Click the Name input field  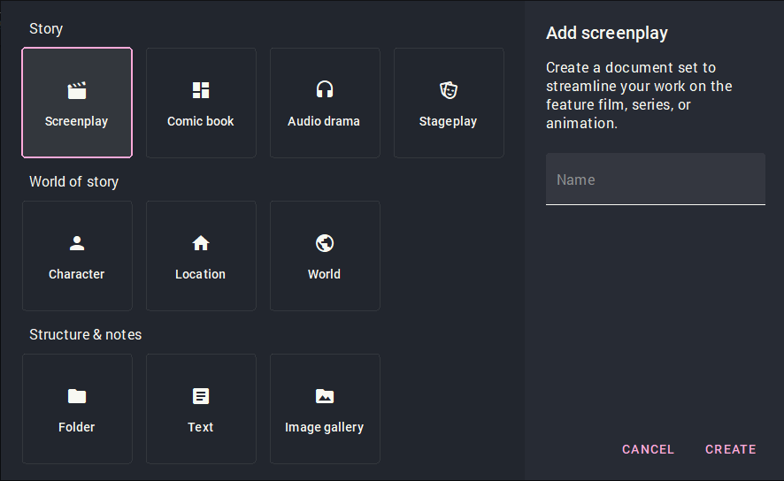pos(656,179)
